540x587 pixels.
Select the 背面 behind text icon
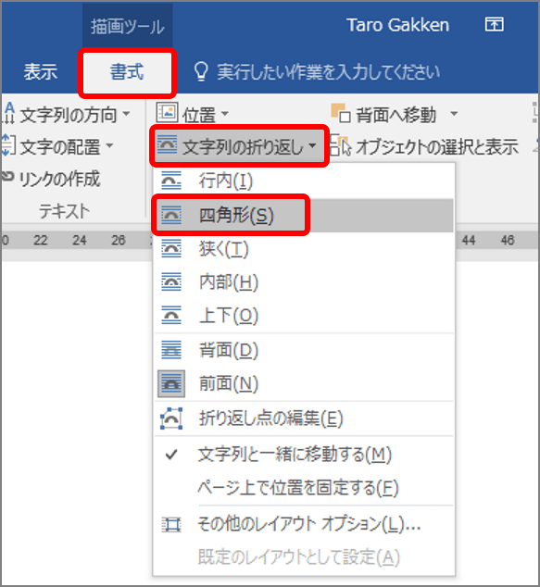tap(171, 350)
